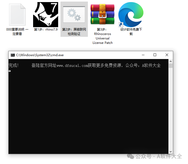Minimize the cmd.exe window
Screen dimensions: 188x164
143,55
